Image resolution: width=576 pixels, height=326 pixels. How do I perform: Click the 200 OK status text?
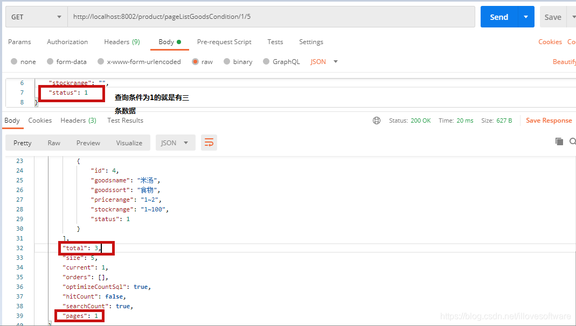coord(421,121)
